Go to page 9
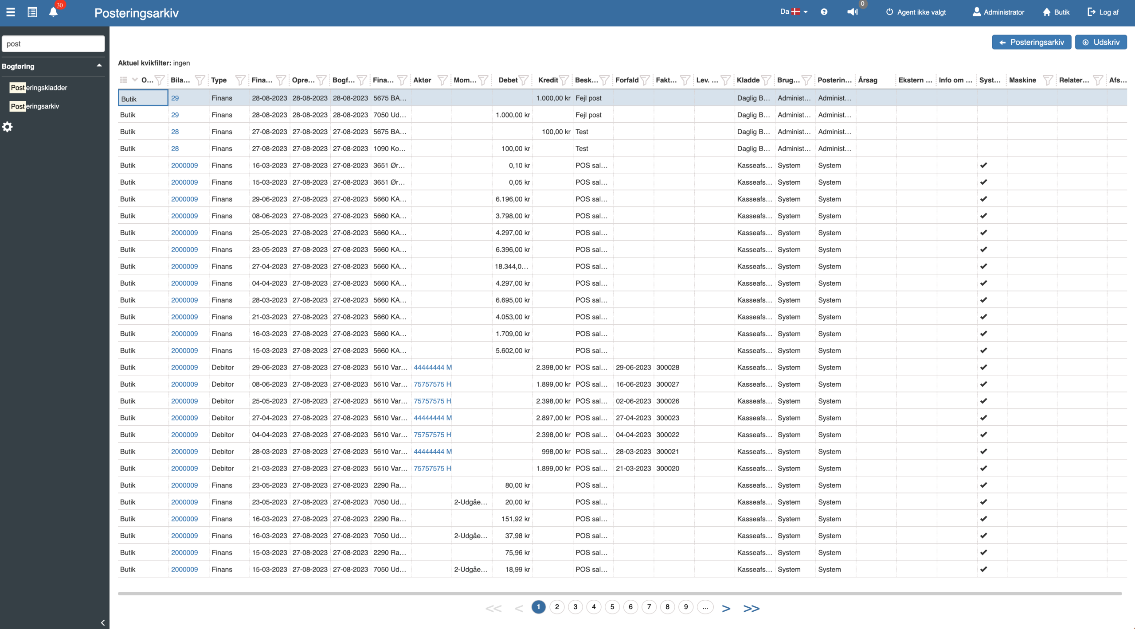1135x629 pixels. coord(686,607)
